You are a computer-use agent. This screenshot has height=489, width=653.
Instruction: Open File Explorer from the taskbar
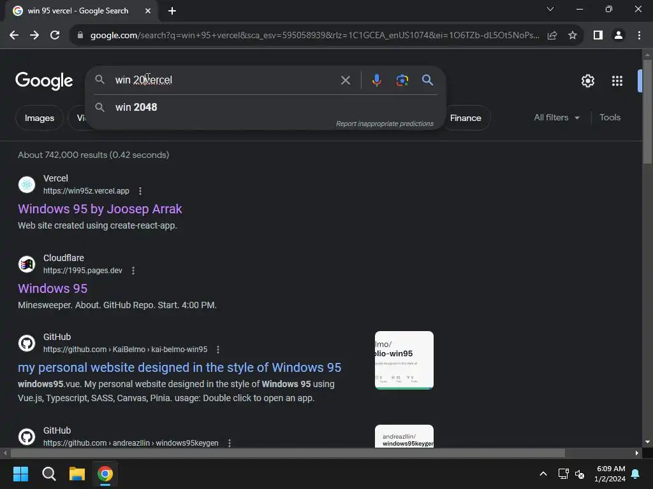[77, 474]
